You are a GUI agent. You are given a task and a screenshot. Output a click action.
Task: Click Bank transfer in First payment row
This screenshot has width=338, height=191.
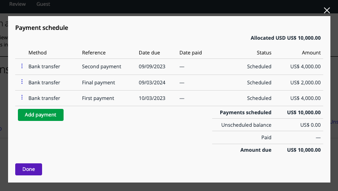coord(44,98)
